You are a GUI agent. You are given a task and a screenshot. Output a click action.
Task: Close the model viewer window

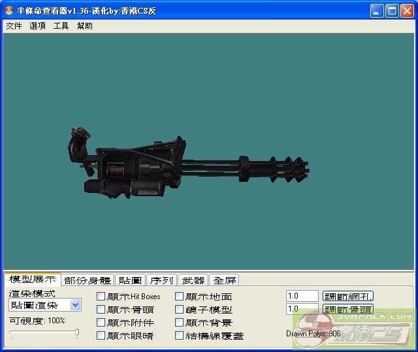406,11
